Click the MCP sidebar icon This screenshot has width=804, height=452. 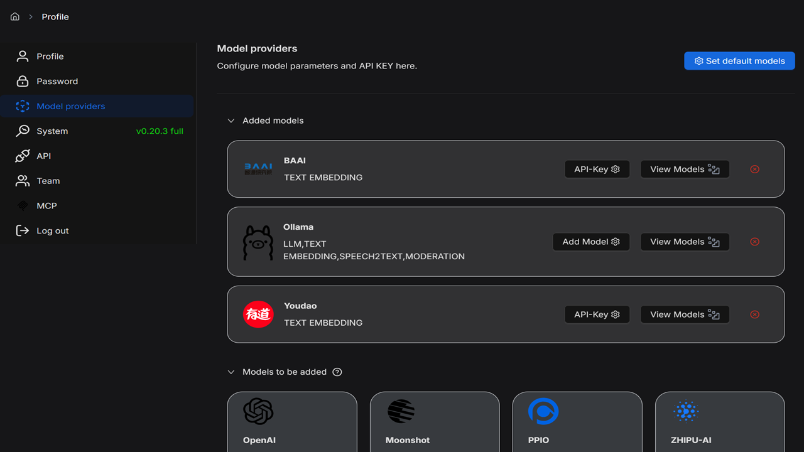coord(23,206)
